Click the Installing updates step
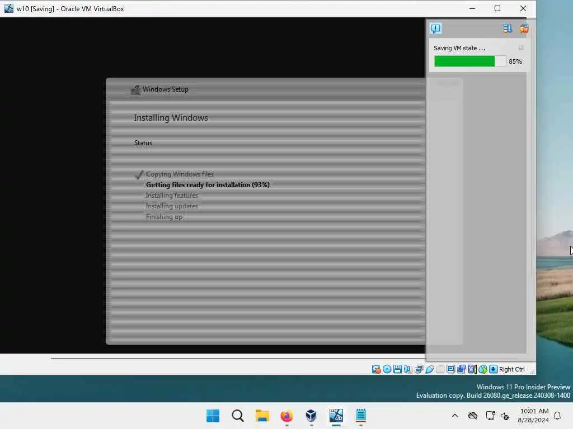Image resolution: width=573 pixels, height=429 pixels. [x=172, y=206]
